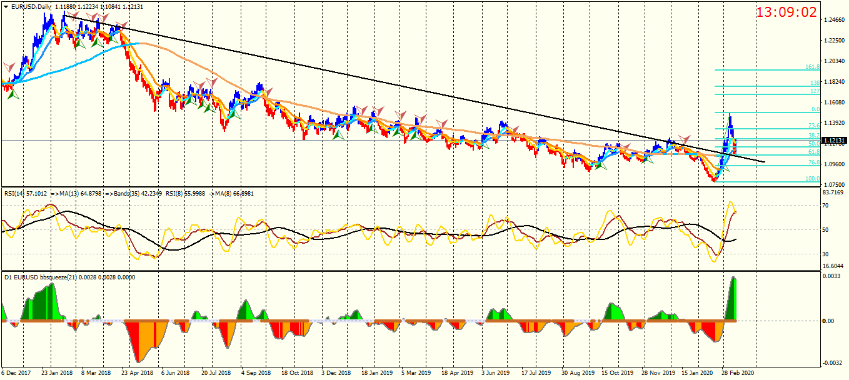The width and height of the screenshot is (849, 380).
Task: Click the 28 Feb 2020 date label
Action: pos(738,373)
